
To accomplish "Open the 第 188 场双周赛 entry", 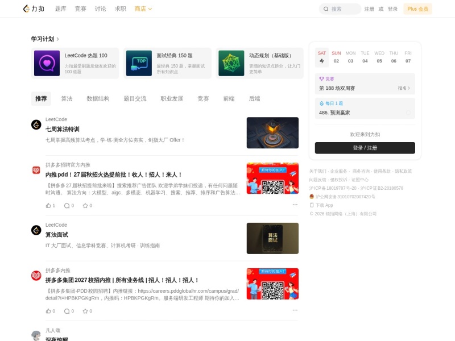I will point(365,84).
